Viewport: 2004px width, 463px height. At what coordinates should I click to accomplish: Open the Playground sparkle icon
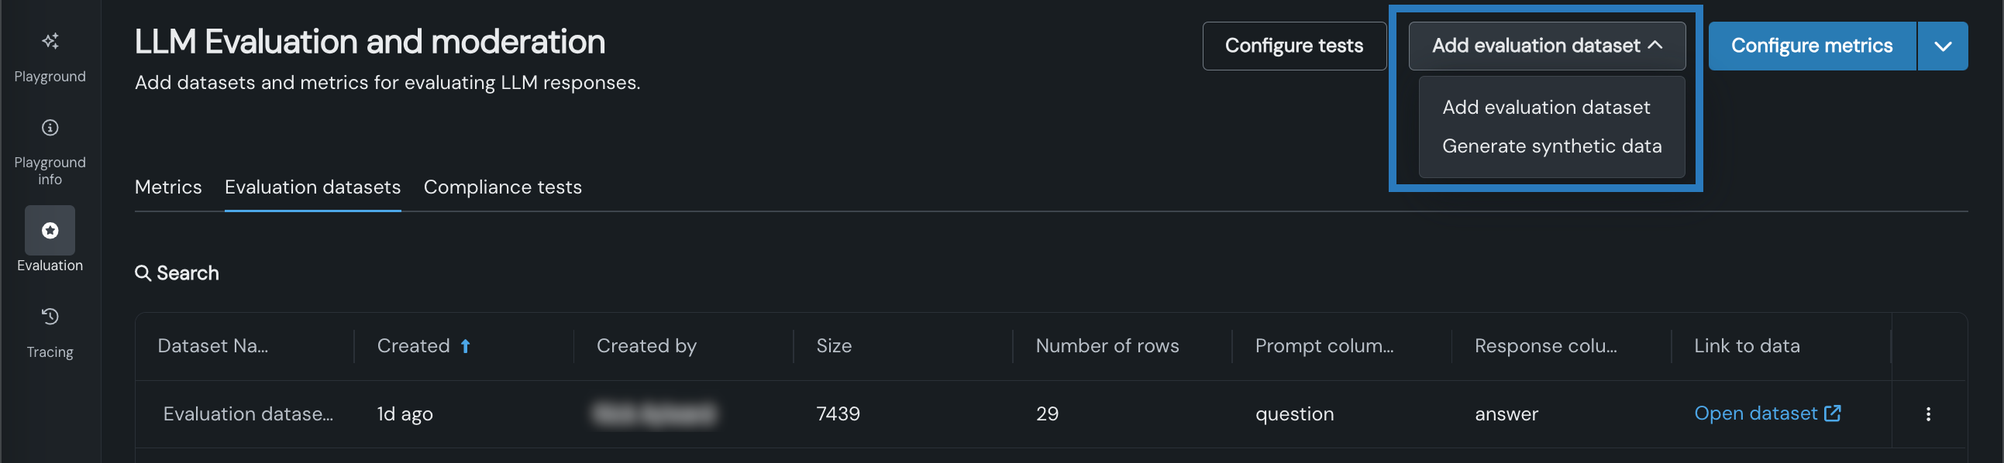click(50, 41)
